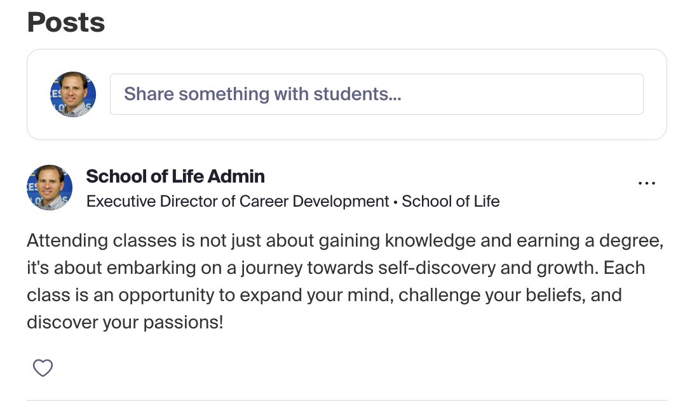The width and height of the screenshot is (685, 407).
Task: Click the Posts section heading
Action: click(x=66, y=22)
